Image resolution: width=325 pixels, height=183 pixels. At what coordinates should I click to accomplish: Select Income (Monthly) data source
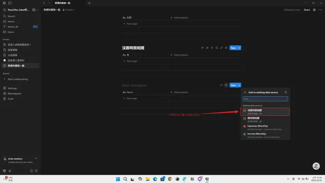265,135
